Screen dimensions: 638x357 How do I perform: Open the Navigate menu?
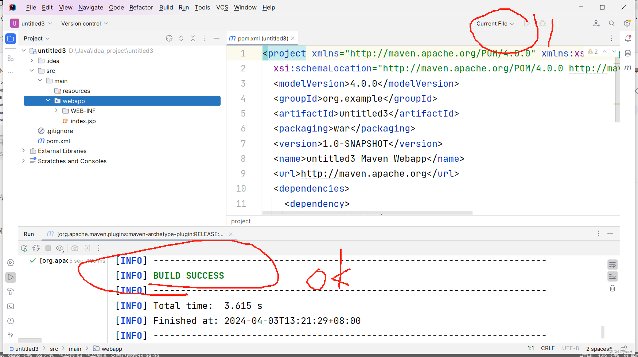91,7
